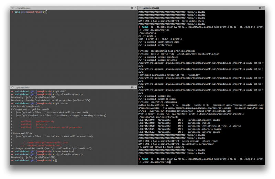Click 'Finished: Generating extensions' line
275x179 pixels.
[x=157, y=102]
